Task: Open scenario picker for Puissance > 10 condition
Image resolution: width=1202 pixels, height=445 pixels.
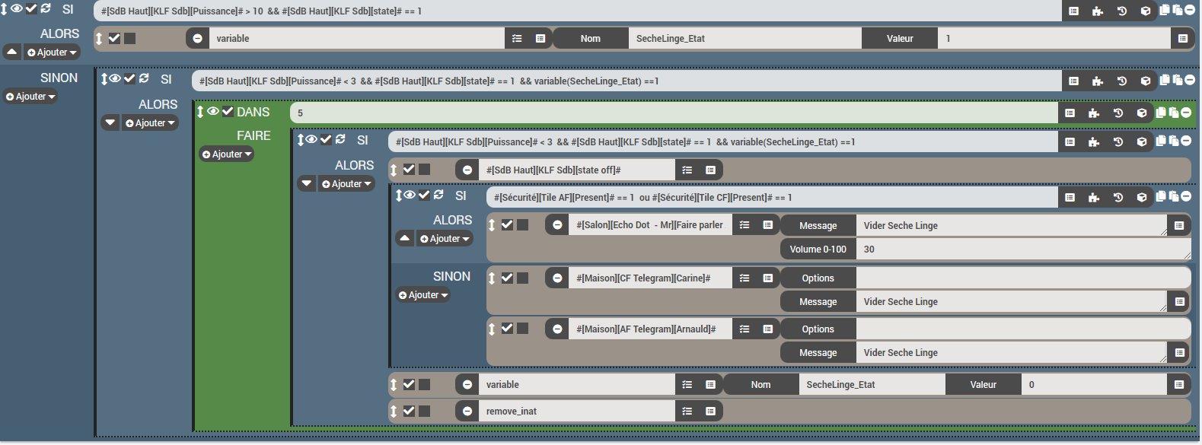Action: coord(1121,11)
